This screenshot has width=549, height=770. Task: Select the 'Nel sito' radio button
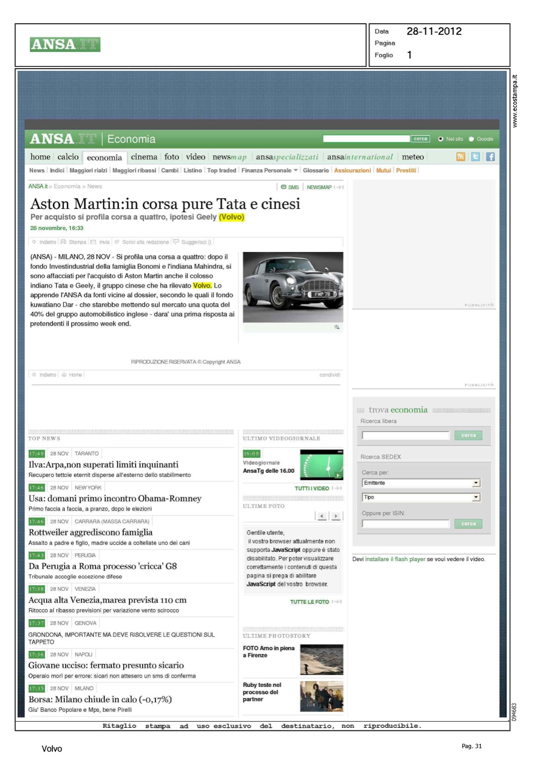click(441, 139)
